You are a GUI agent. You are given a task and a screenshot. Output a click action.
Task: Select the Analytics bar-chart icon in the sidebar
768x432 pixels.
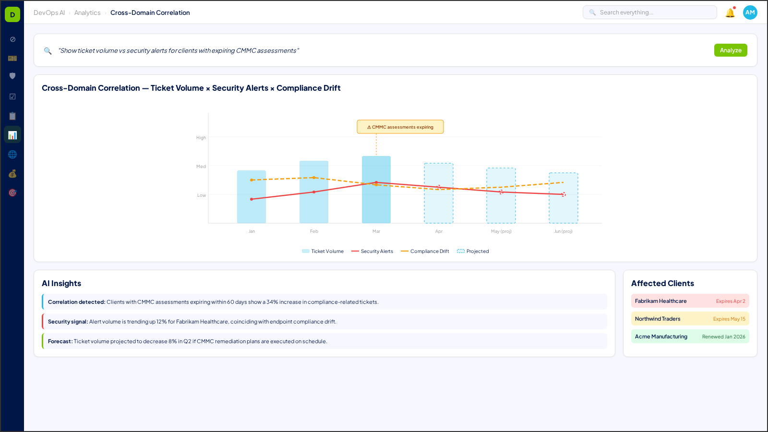12,134
